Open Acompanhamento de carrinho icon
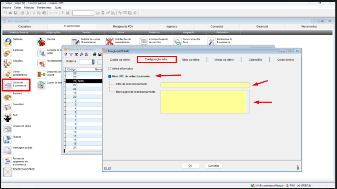The height and width of the screenshot is (189, 337). pyautogui.click(x=143, y=41)
